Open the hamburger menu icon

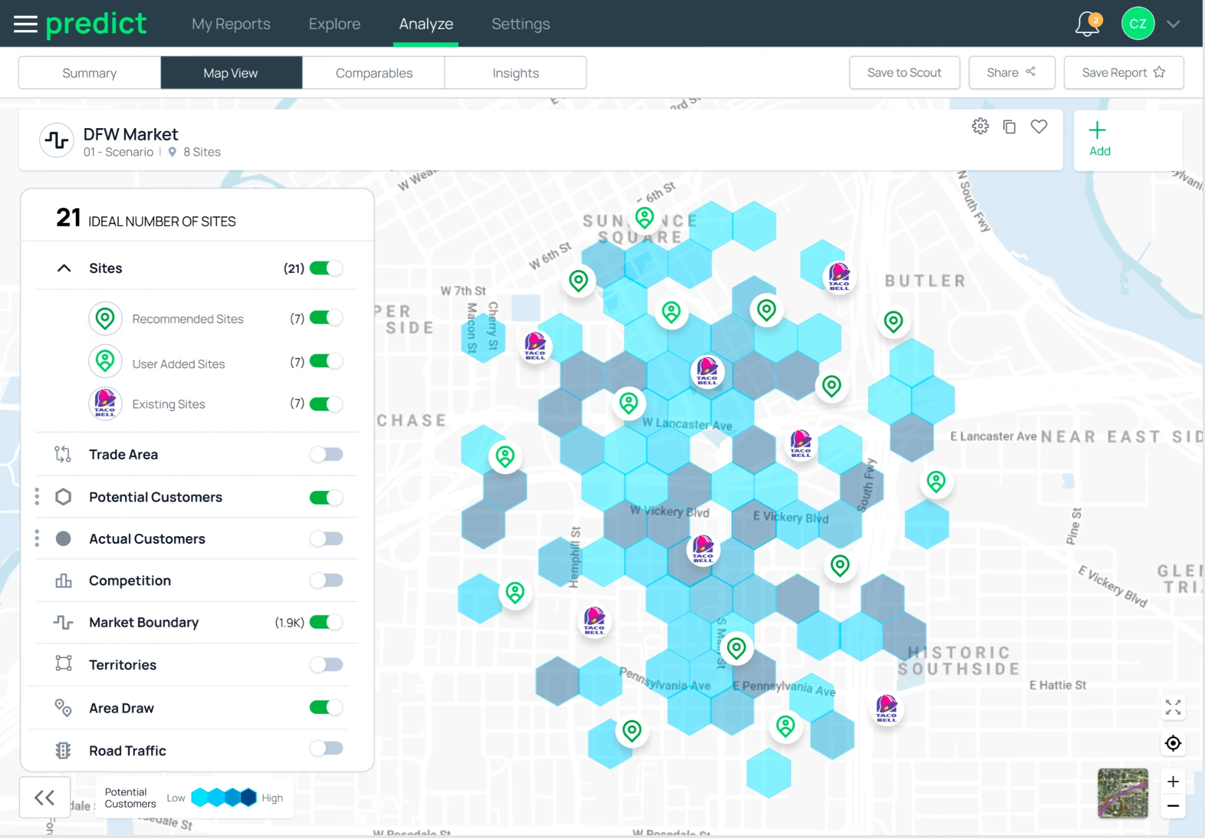25,24
